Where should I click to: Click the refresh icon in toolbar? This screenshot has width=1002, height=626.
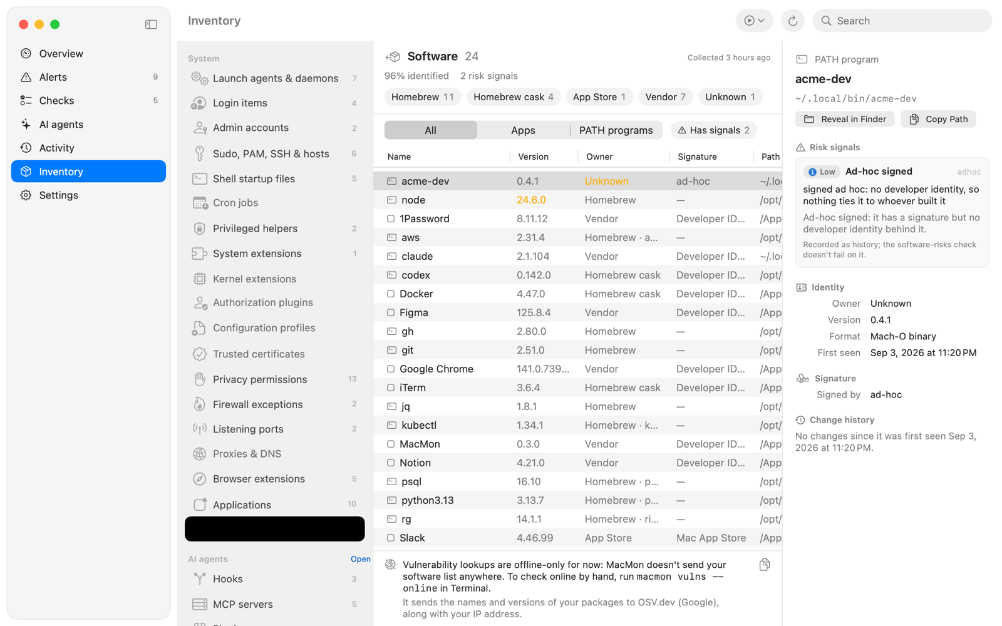click(x=793, y=21)
